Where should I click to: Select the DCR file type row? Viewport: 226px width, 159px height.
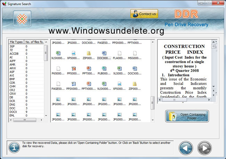tap(26, 101)
